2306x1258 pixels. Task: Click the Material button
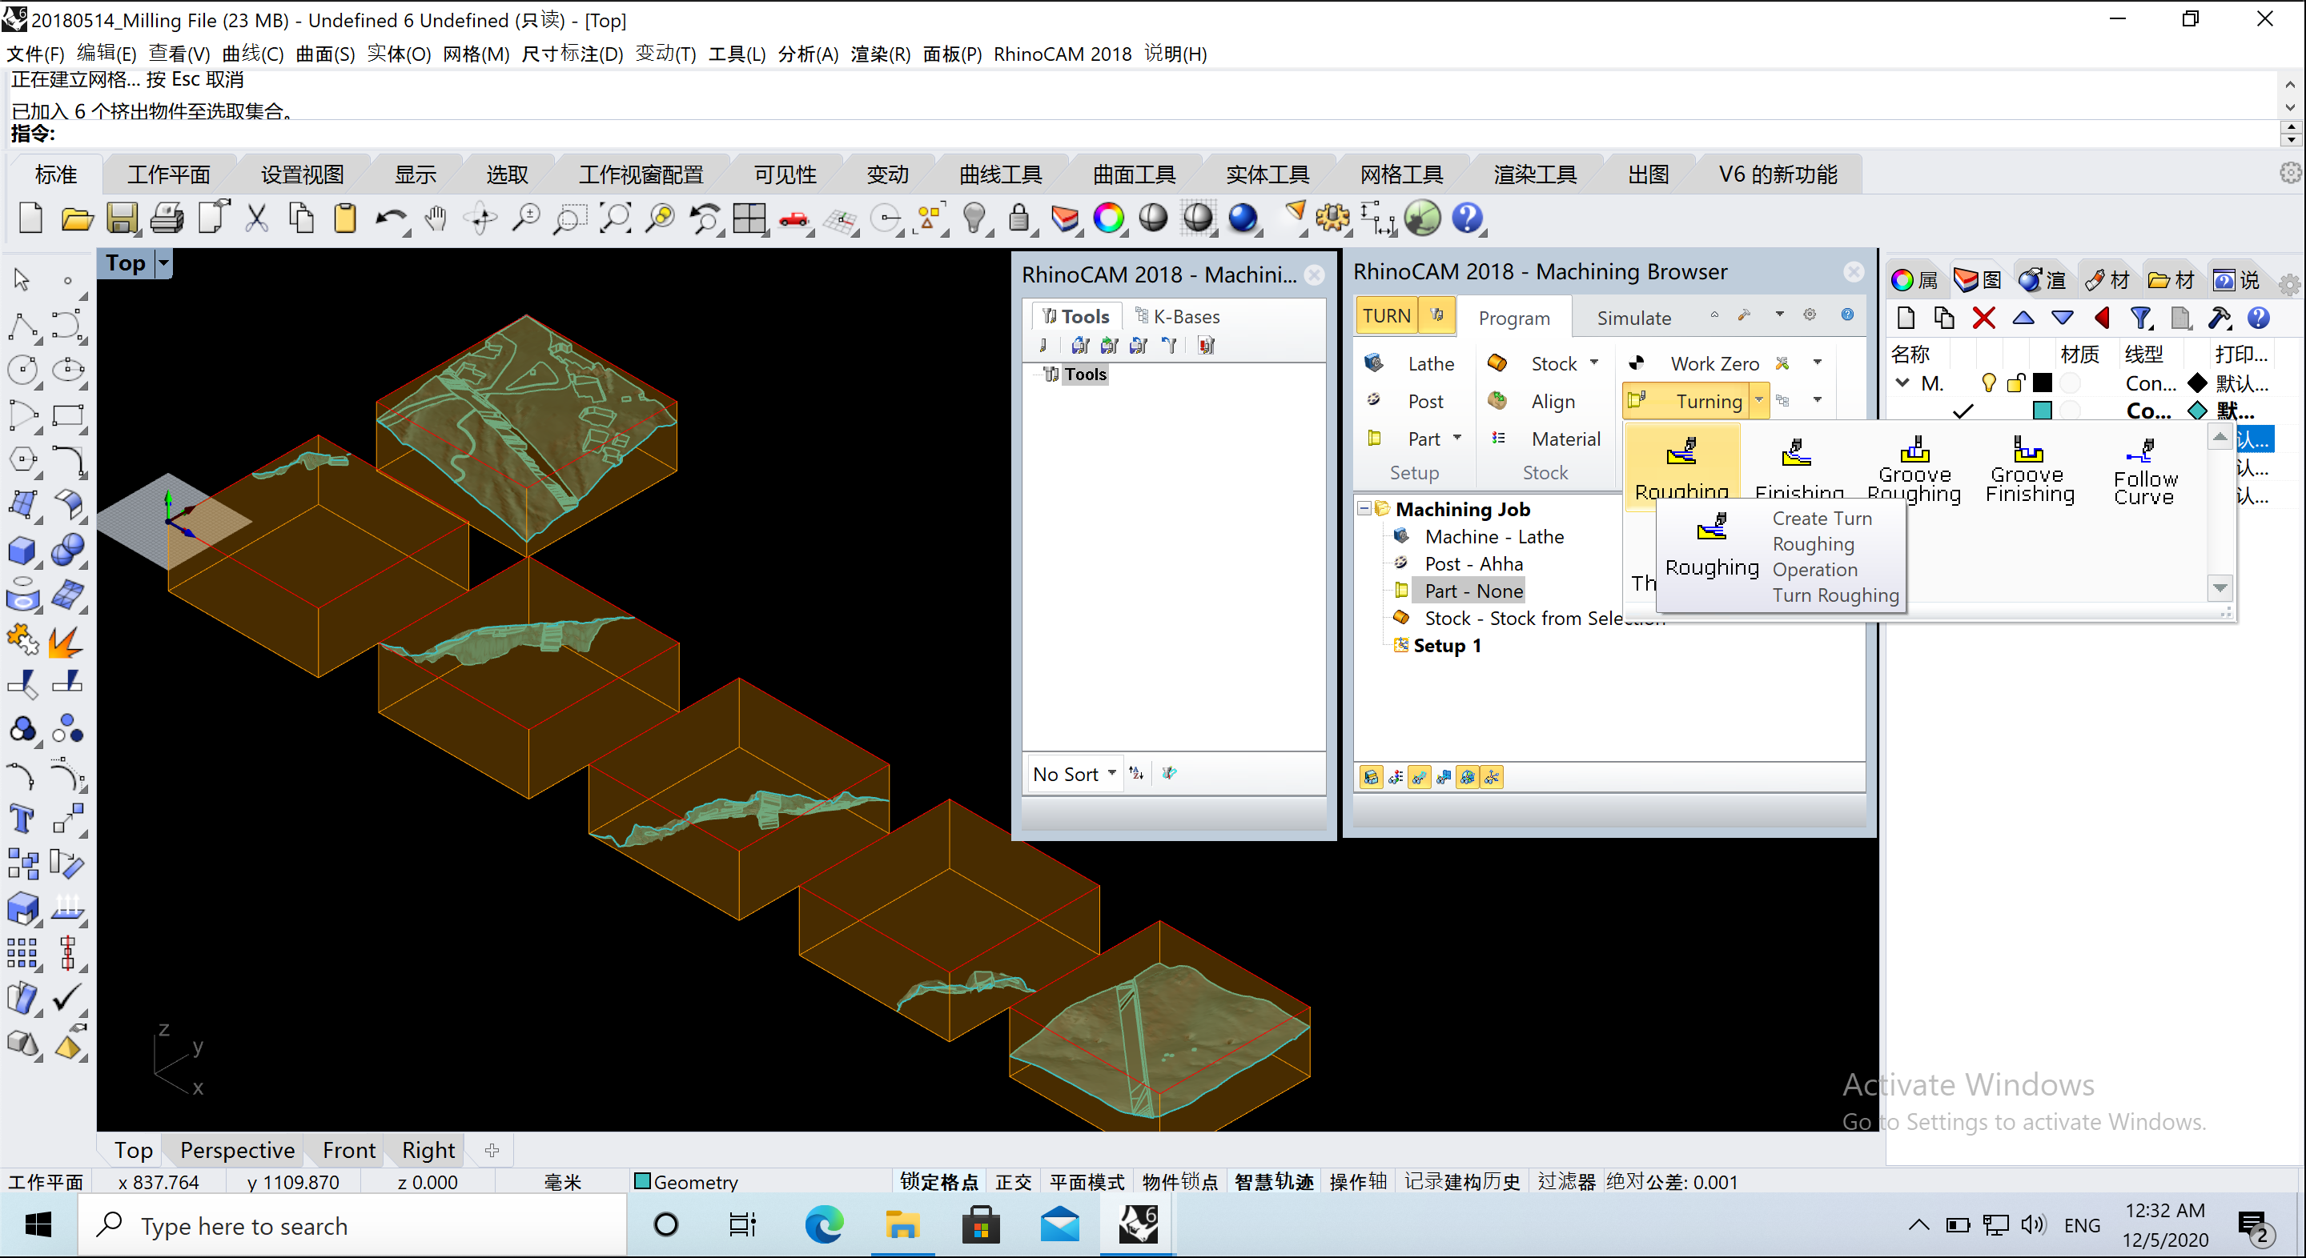tap(1546, 439)
